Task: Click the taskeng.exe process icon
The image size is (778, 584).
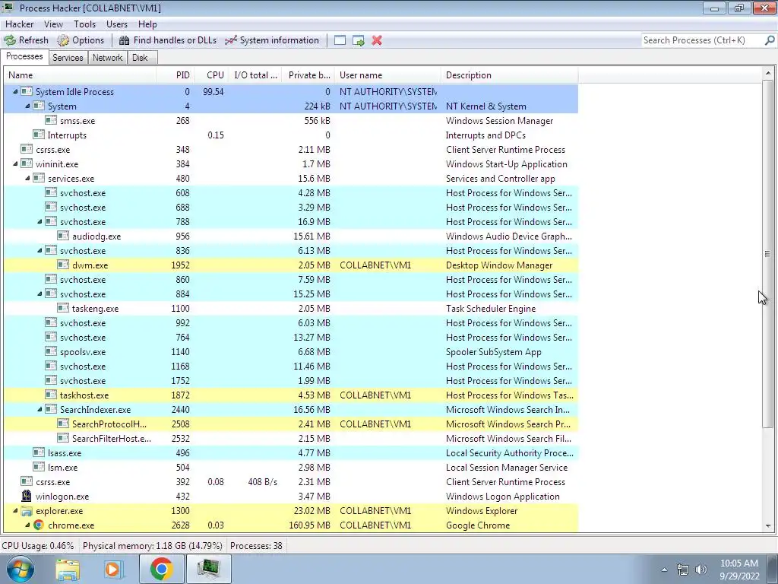Action: click(63, 308)
